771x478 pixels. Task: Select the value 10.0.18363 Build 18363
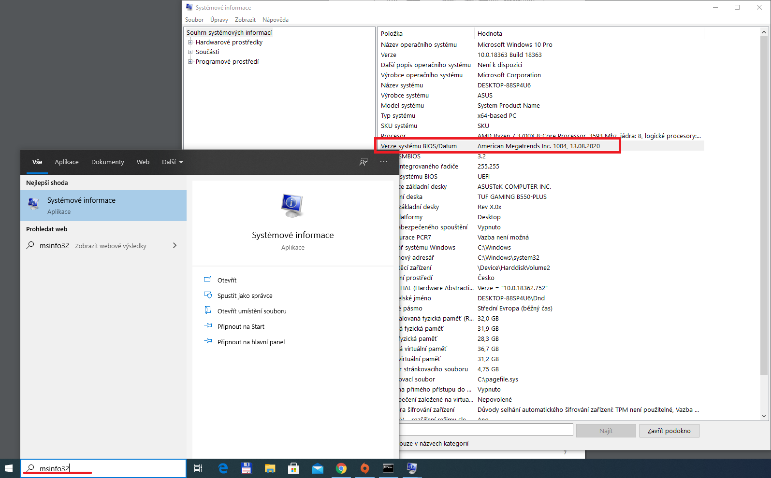click(x=509, y=55)
